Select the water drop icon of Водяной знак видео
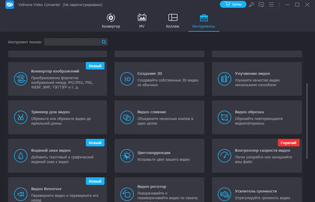The width and height of the screenshot is (315, 202). pos(21,156)
